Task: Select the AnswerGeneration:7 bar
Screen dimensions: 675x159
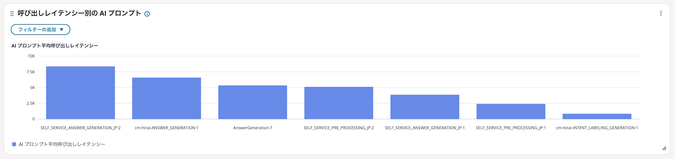Action: click(252, 102)
